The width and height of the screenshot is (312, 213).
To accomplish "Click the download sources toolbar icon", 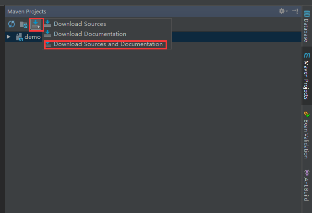I will [x=36, y=24].
